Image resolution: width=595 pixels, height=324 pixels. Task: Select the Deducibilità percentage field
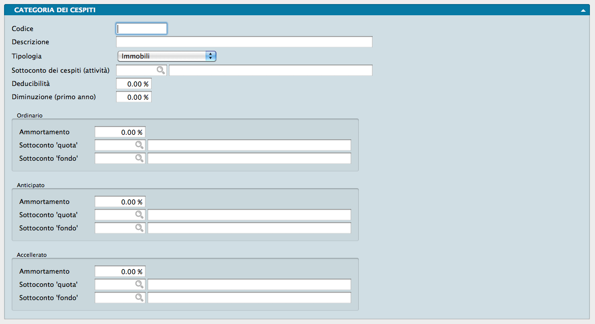[x=134, y=83]
